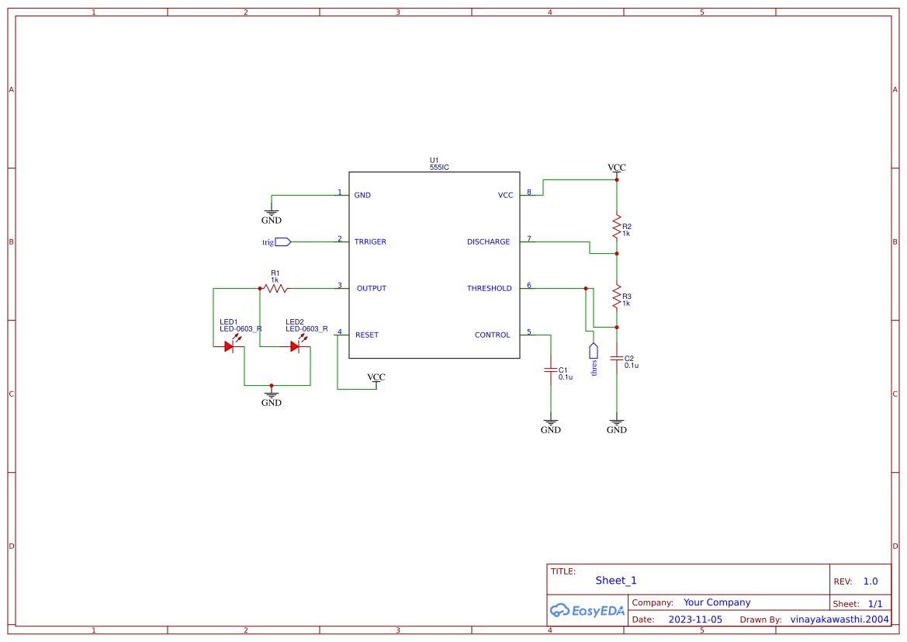Click the Your Company text field

717,602
